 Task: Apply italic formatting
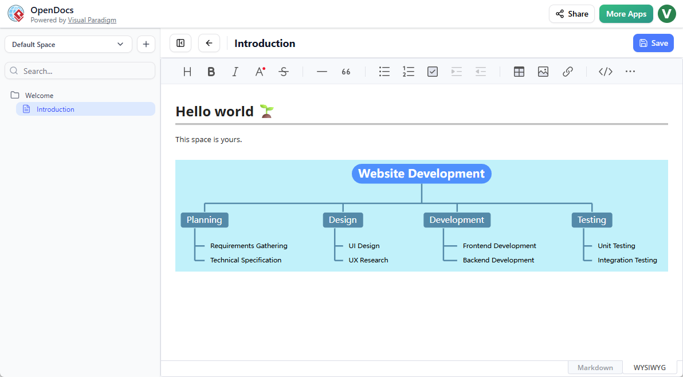pyautogui.click(x=235, y=71)
